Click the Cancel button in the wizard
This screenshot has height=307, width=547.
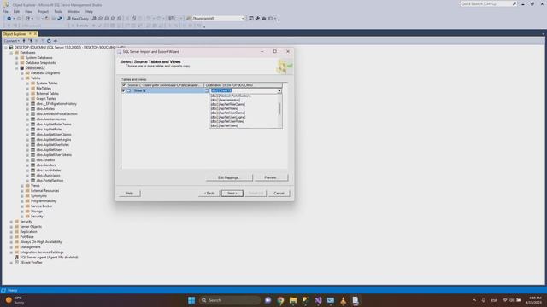click(x=279, y=194)
